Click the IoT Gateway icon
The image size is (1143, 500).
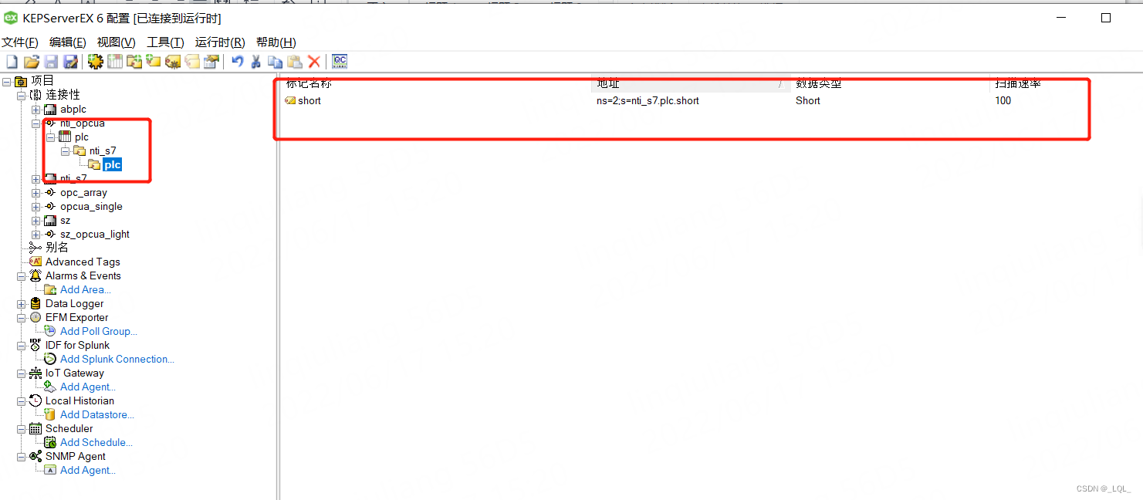click(x=36, y=373)
